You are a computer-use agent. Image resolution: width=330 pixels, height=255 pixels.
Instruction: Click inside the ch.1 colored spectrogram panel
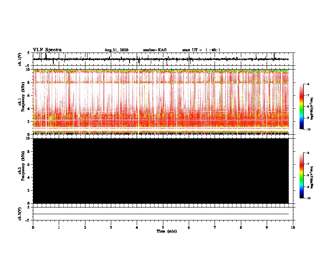161,102
